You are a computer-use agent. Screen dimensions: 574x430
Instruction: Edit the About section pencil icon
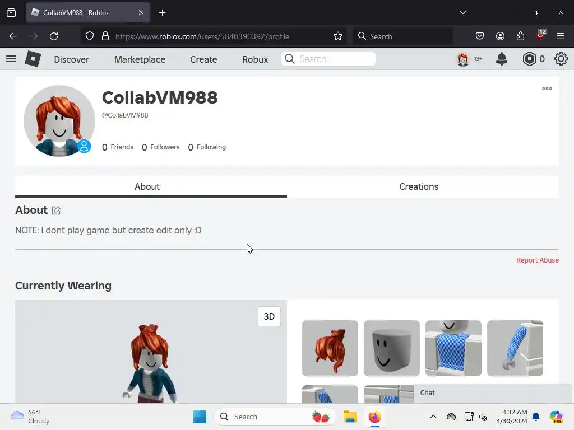pyautogui.click(x=56, y=211)
